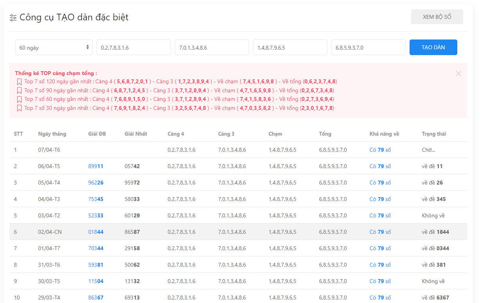Click bookmark icon for 120 ngày row
The image size is (480, 303).
click(x=19, y=82)
